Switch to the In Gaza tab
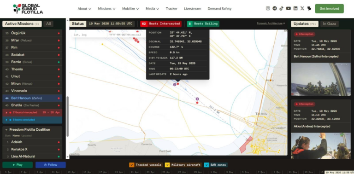The height and width of the screenshot is (174, 354). (x=330, y=23)
